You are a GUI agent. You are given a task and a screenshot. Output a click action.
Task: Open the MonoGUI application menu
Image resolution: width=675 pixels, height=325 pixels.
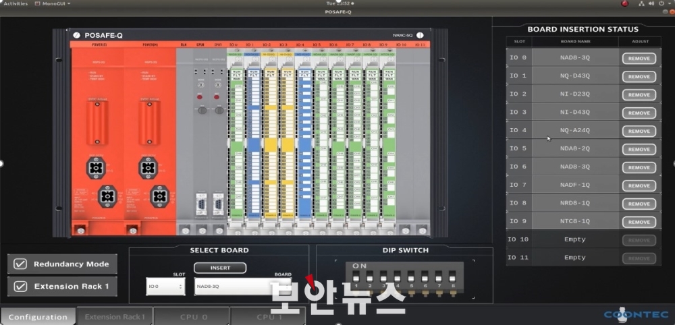click(52, 3)
